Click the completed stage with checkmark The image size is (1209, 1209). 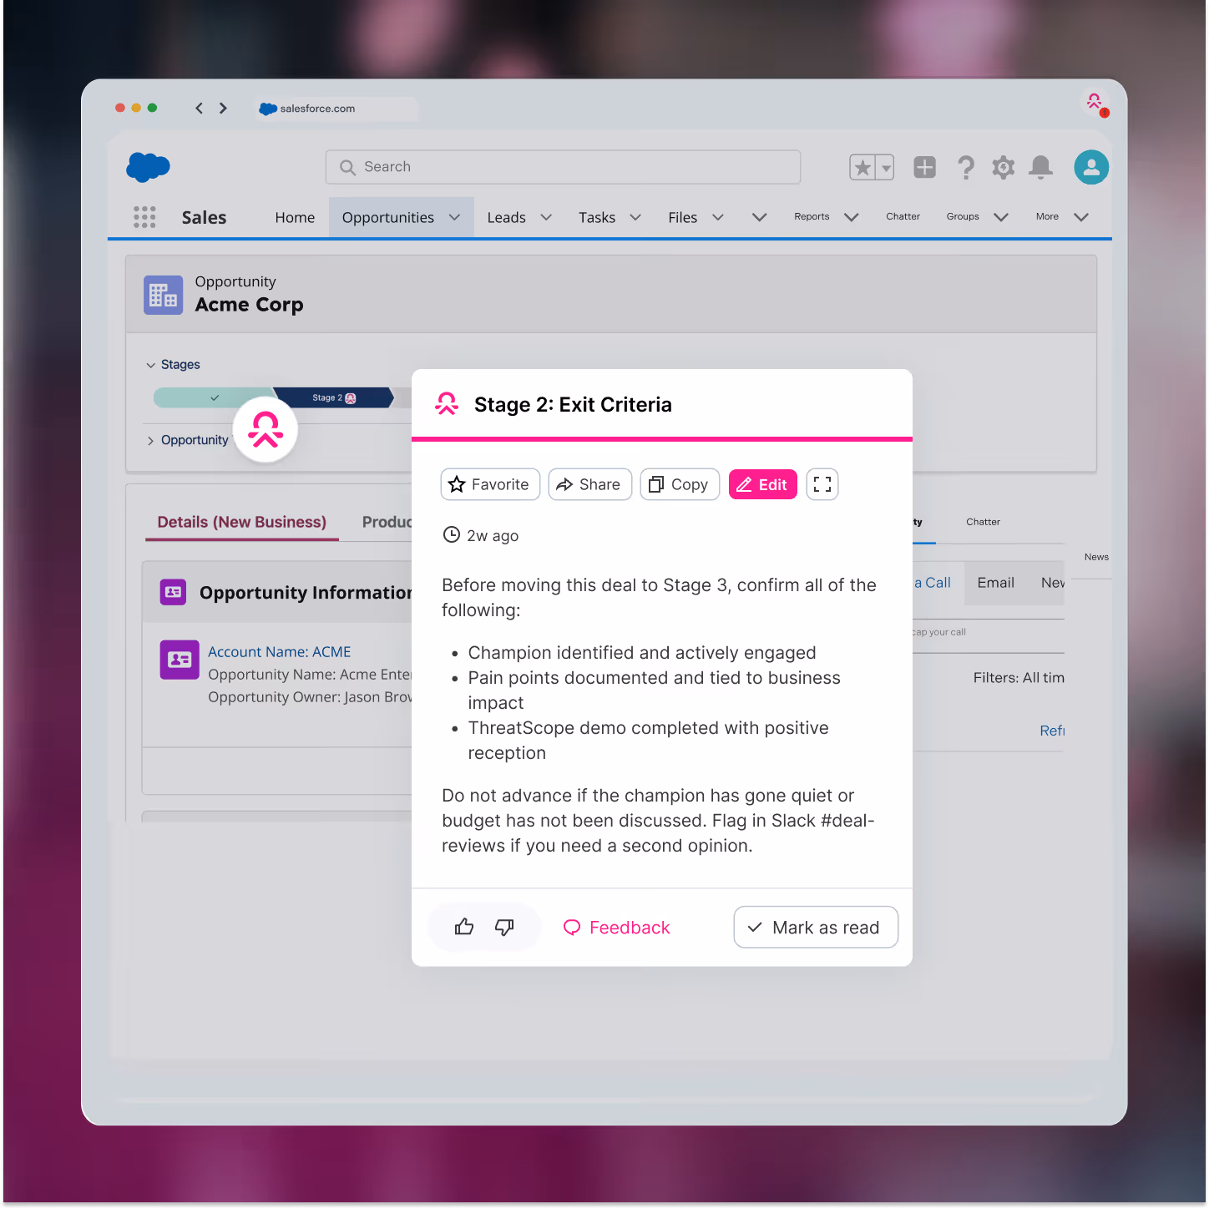click(x=214, y=397)
